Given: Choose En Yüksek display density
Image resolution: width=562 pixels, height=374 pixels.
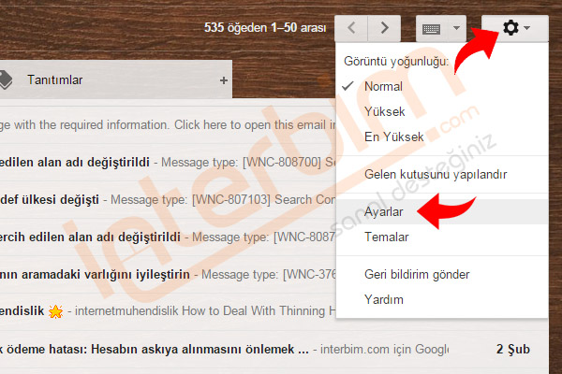Looking at the screenshot, I should [x=441, y=137].
